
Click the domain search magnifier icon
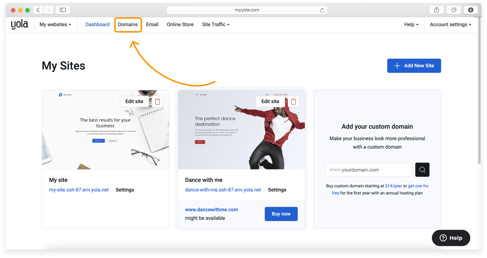pos(422,169)
